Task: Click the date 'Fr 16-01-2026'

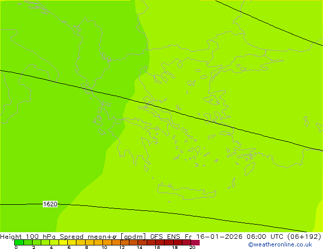Action: pos(213,236)
